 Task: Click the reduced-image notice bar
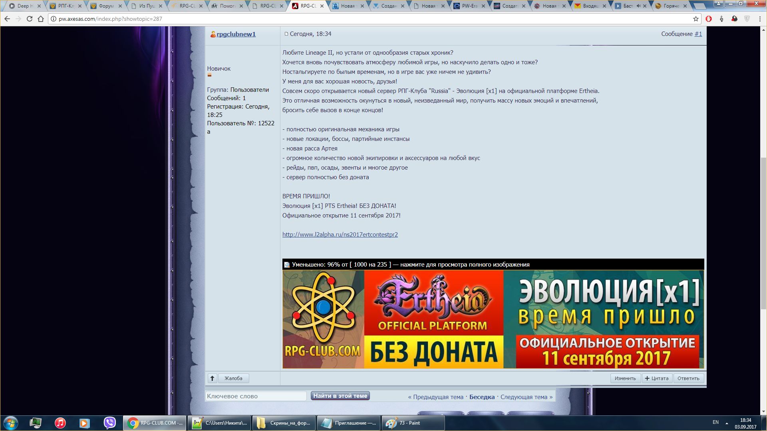pyautogui.click(x=493, y=265)
